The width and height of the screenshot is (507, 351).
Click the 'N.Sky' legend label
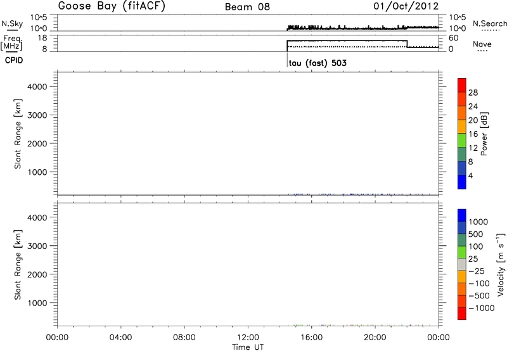pyautogui.click(x=12, y=23)
